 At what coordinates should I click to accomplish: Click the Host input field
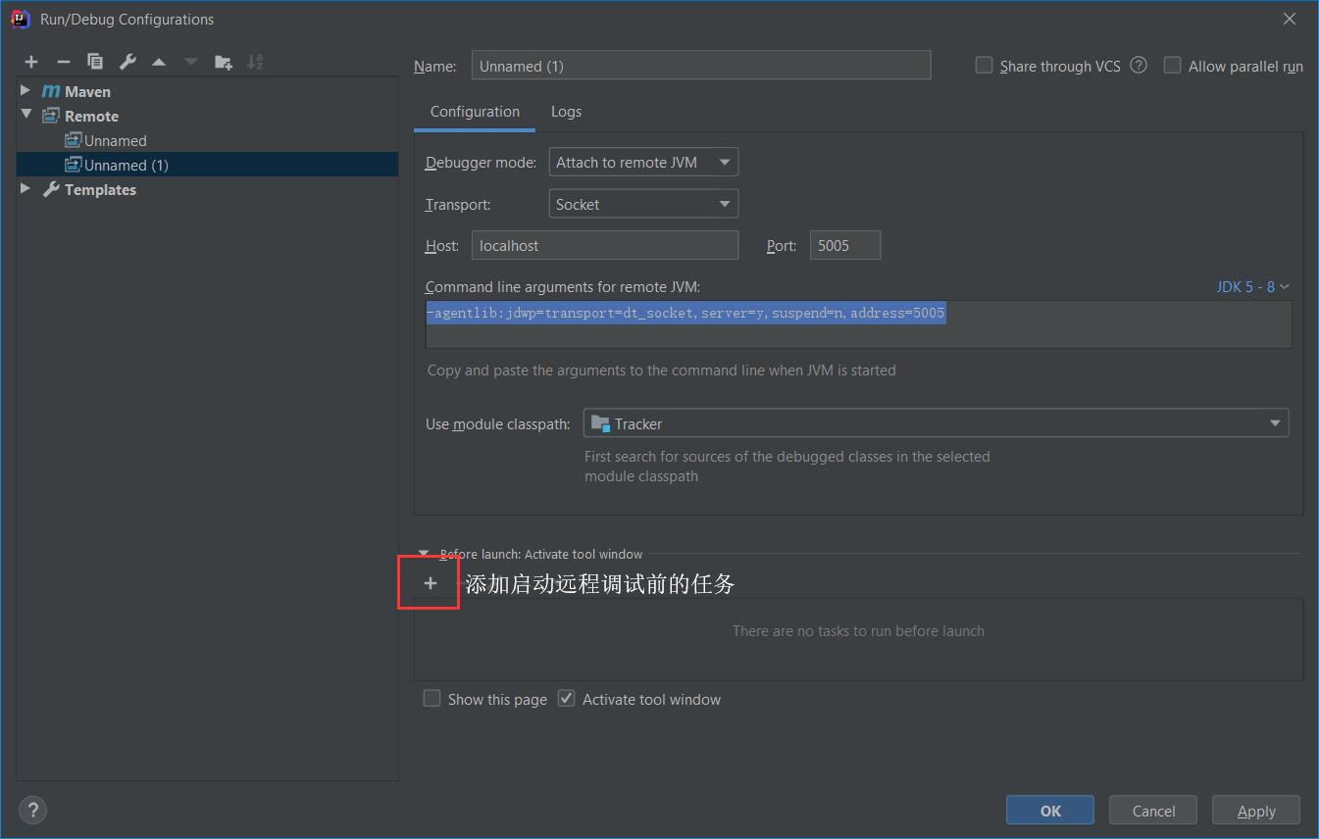(x=604, y=246)
